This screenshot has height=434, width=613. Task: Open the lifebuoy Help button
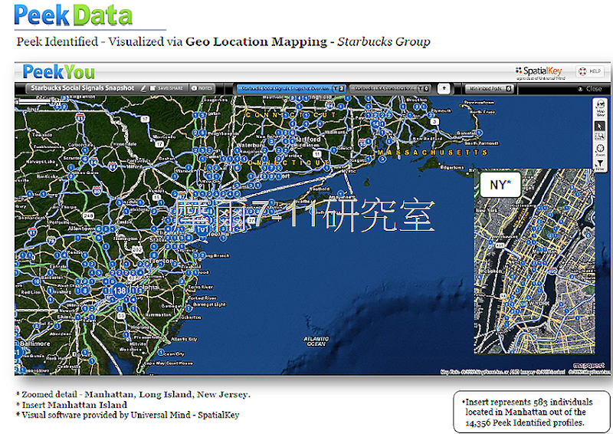click(x=590, y=71)
